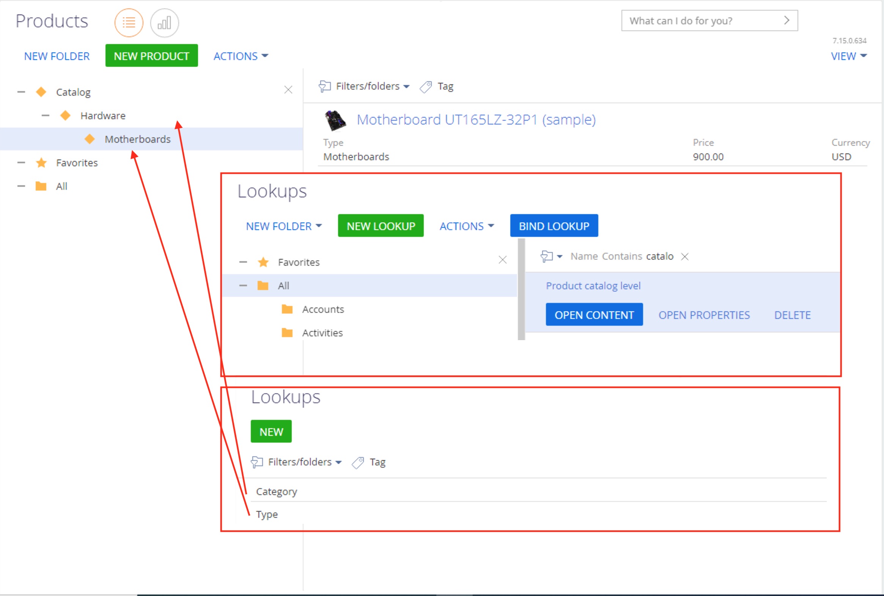The image size is (884, 596).
Task: Open the motherboard product thumbnail
Action: point(335,120)
